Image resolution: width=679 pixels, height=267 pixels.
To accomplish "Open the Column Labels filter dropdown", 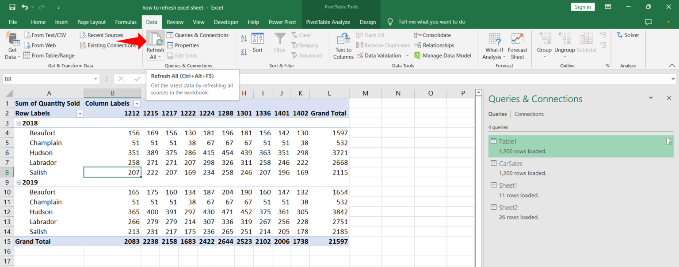I will [137, 104].
